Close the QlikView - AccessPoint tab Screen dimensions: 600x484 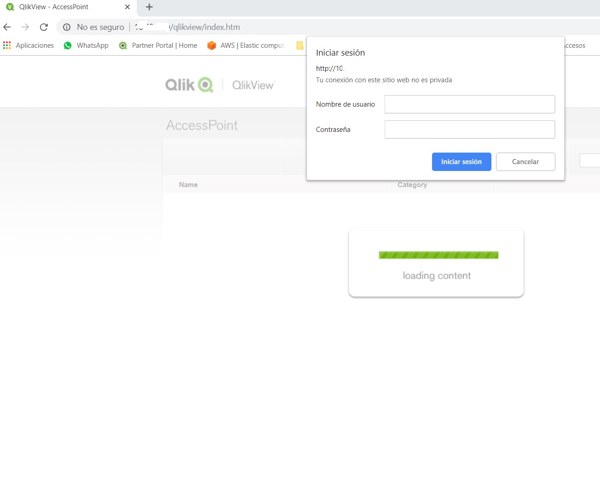coord(127,7)
